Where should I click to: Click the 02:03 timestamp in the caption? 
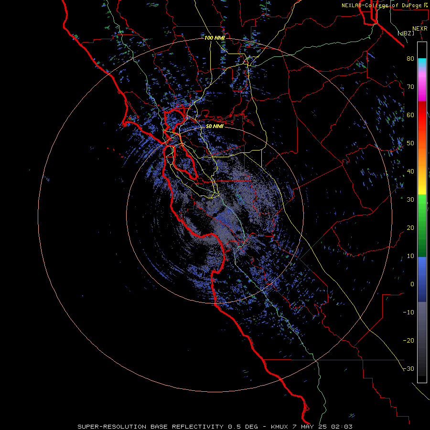click(x=342, y=427)
